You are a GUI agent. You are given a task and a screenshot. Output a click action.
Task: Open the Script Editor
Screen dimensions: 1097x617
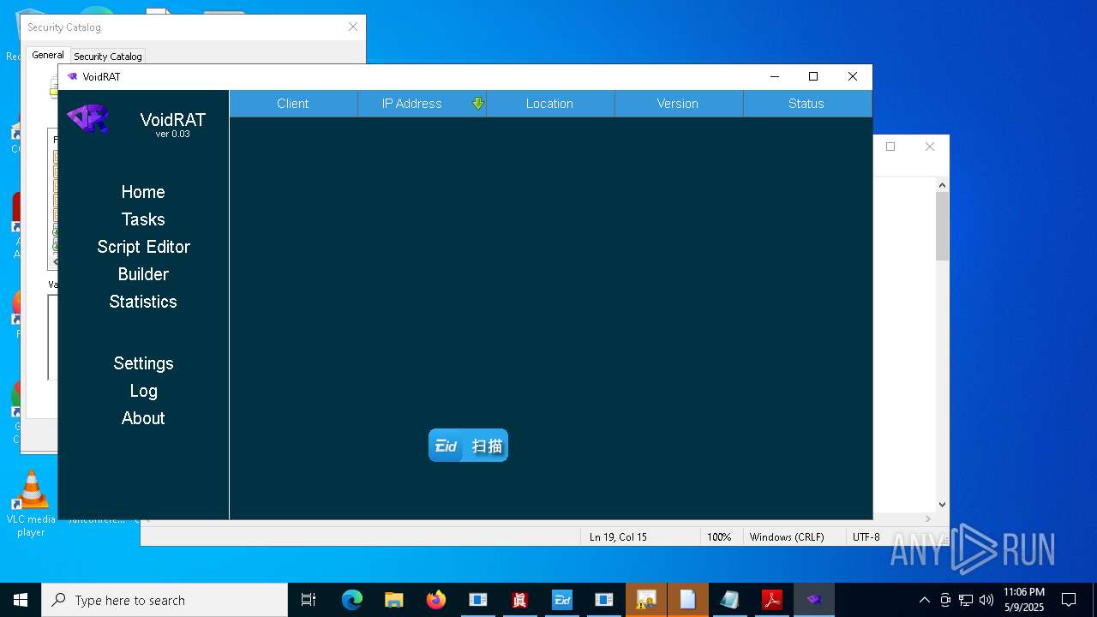143,247
